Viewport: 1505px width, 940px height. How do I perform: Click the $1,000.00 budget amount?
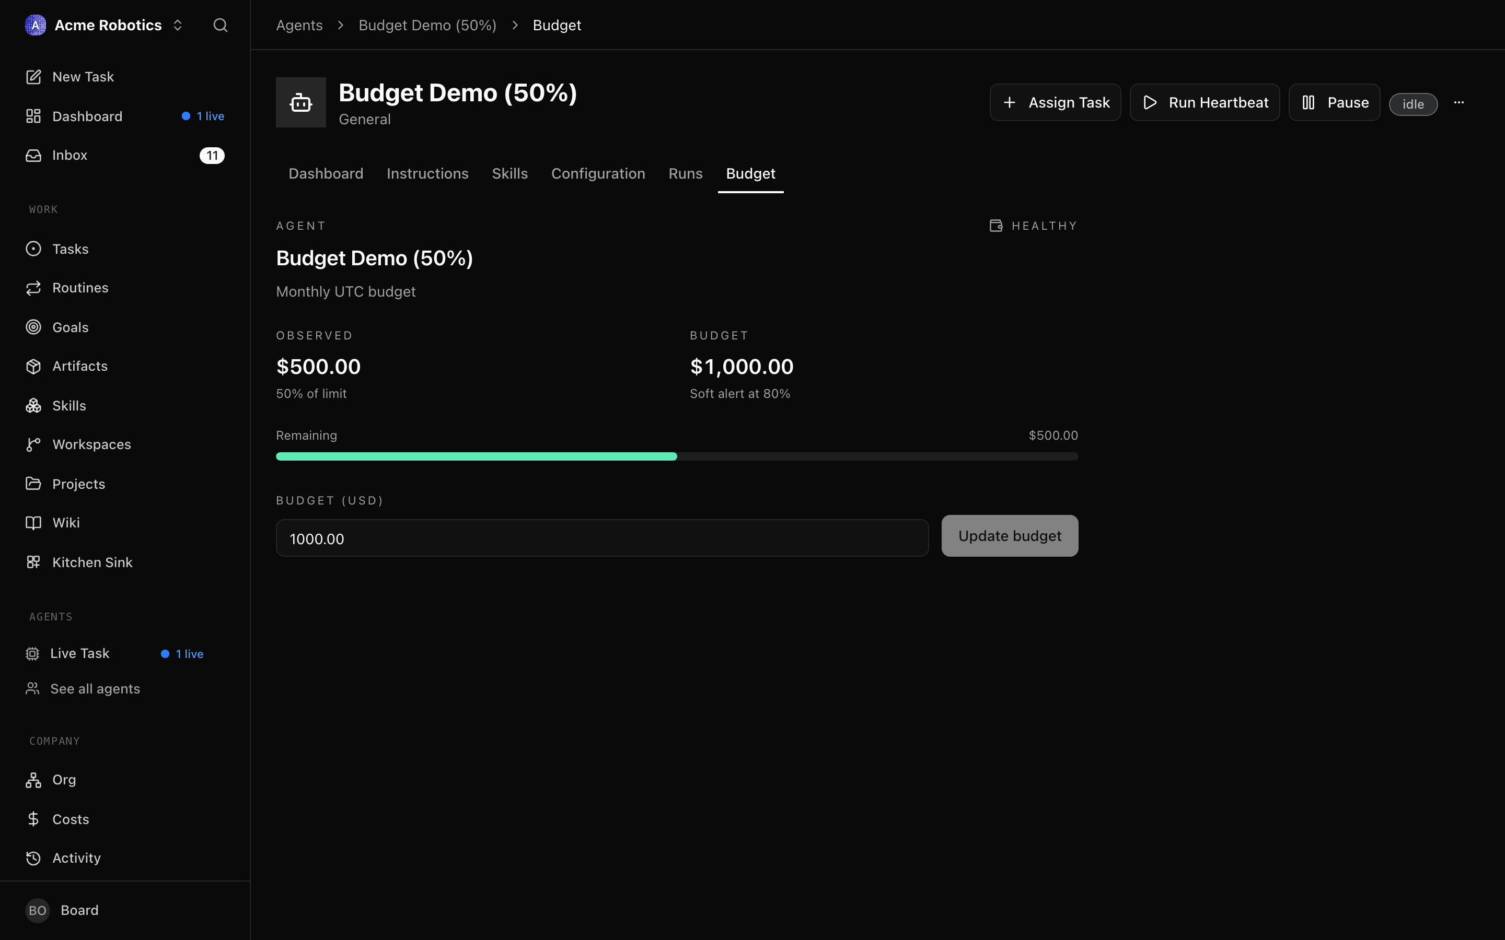pos(742,367)
